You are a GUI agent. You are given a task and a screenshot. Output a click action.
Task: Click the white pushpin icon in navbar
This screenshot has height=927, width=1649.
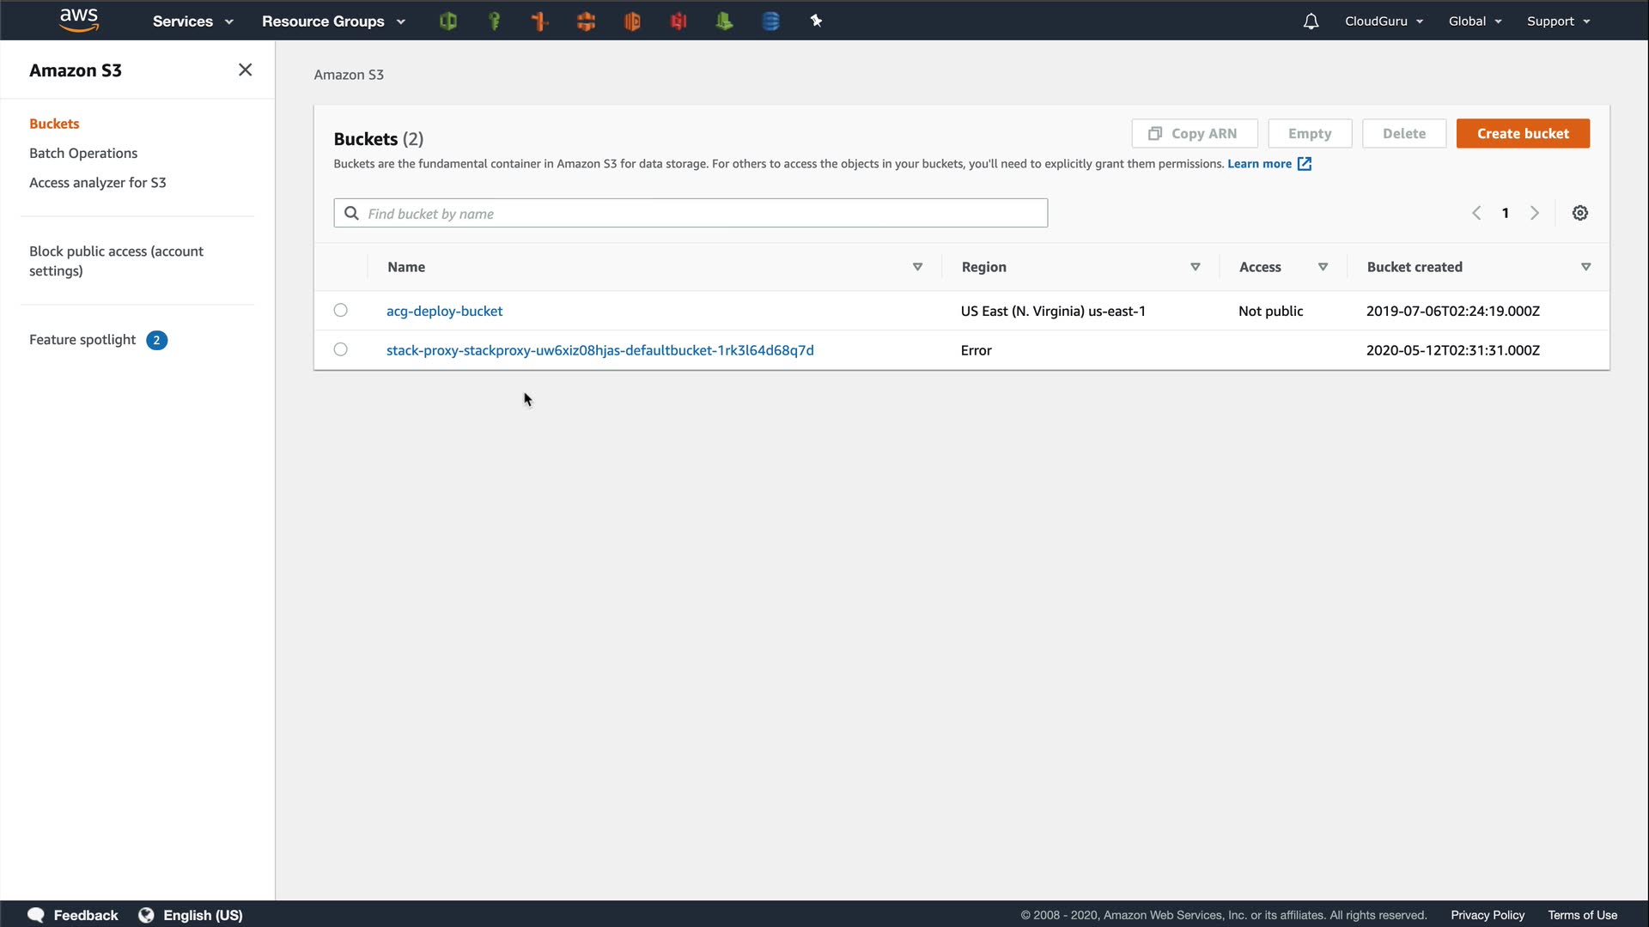click(816, 21)
